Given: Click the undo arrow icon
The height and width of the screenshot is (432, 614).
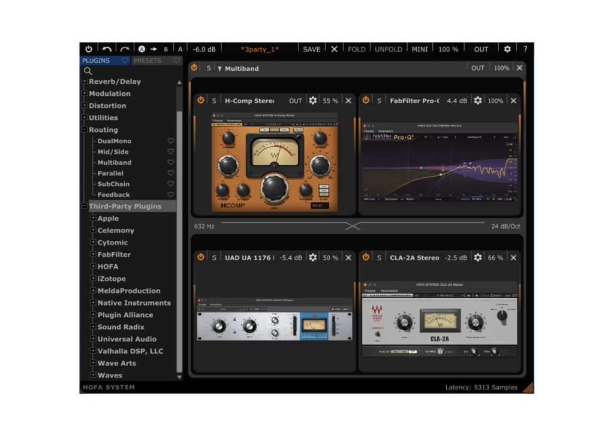Looking at the screenshot, I should 107,49.
